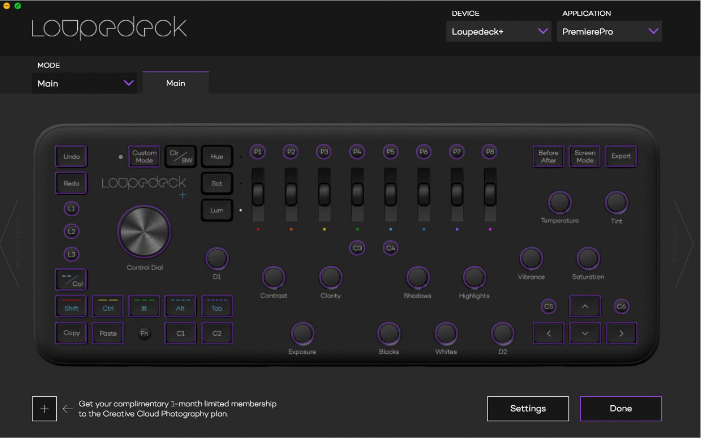Click the slider under P8 (magenta dot)
Viewport: 701px width, 438px height.
coord(490,194)
